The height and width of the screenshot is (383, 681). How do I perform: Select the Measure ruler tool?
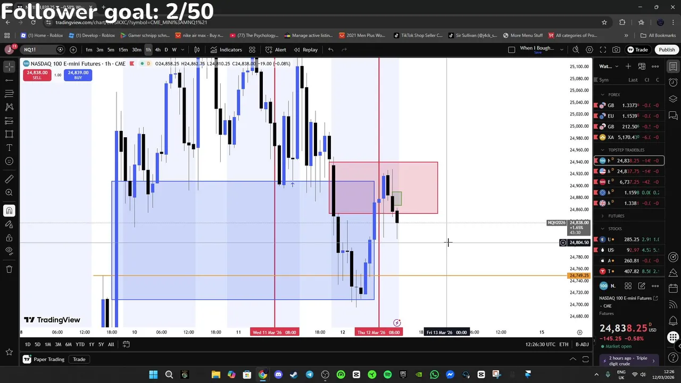(x=9, y=179)
